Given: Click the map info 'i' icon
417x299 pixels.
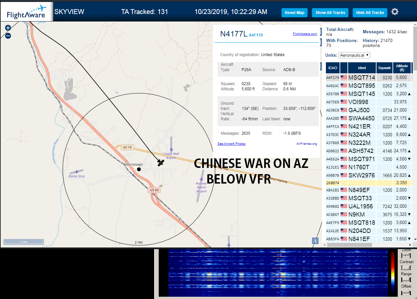Looking at the screenshot, I should [x=315, y=241].
